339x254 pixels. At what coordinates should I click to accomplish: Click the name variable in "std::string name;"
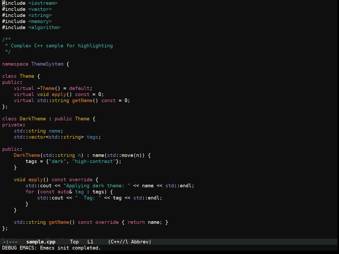click(x=55, y=131)
